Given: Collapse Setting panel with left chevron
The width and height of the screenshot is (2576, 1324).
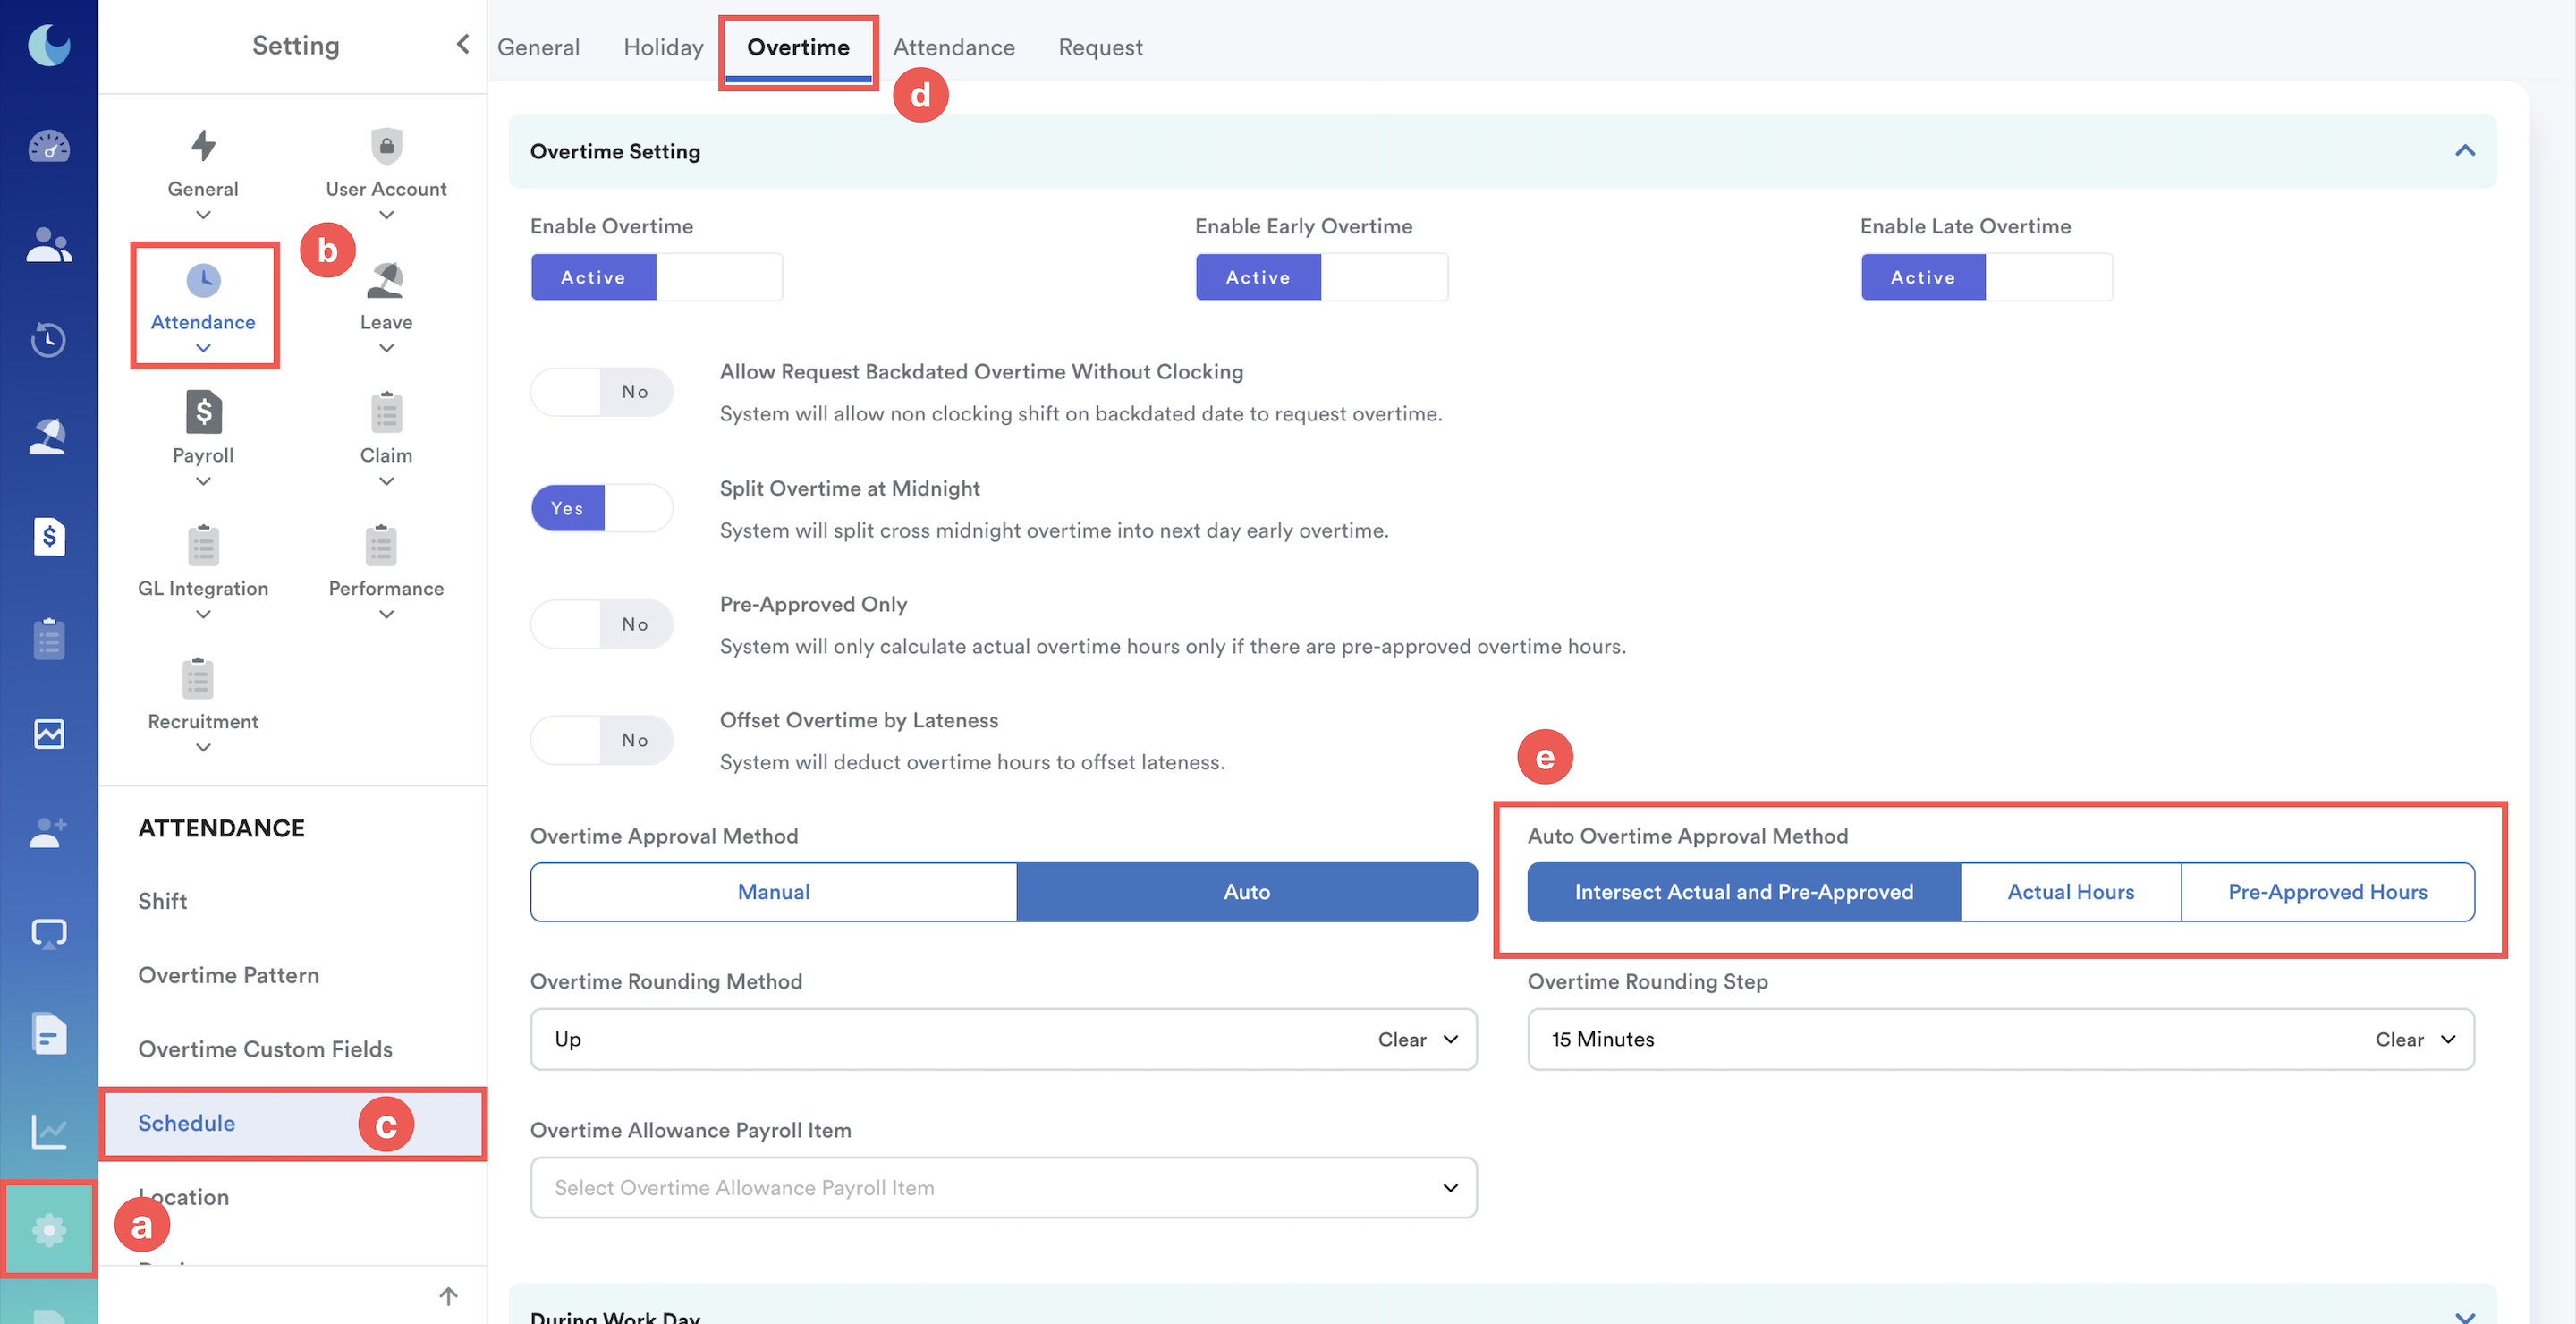Looking at the screenshot, I should click(x=462, y=44).
